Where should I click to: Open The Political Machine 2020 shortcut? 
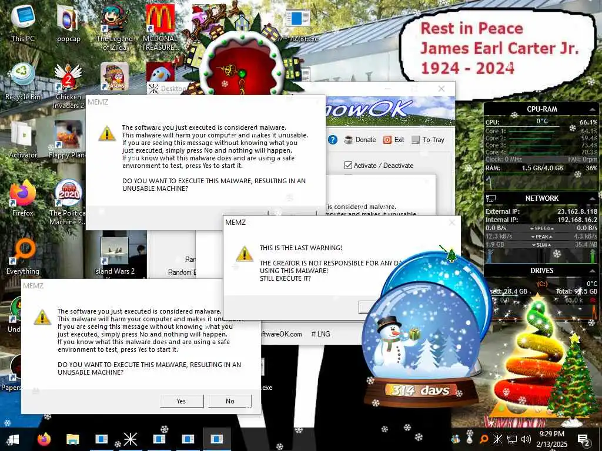coord(68,203)
